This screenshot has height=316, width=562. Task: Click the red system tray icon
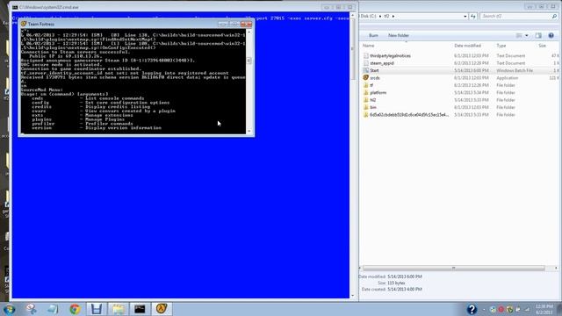(x=501, y=309)
